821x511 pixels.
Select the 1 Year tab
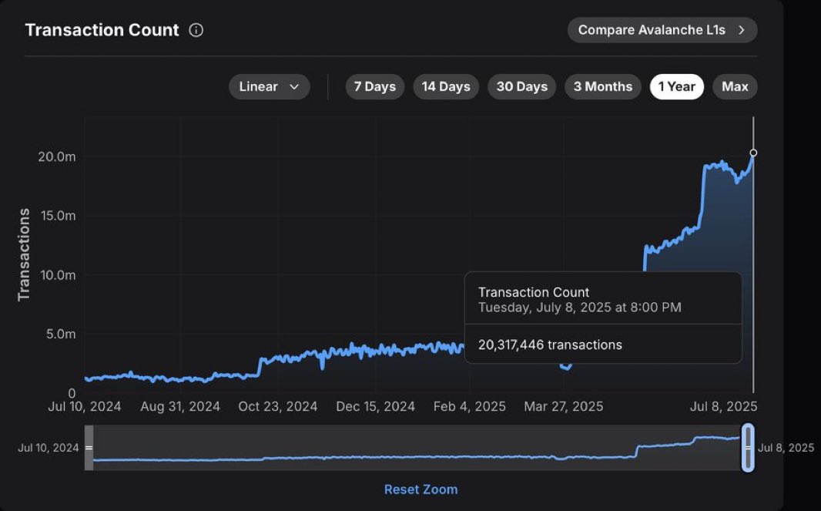676,86
